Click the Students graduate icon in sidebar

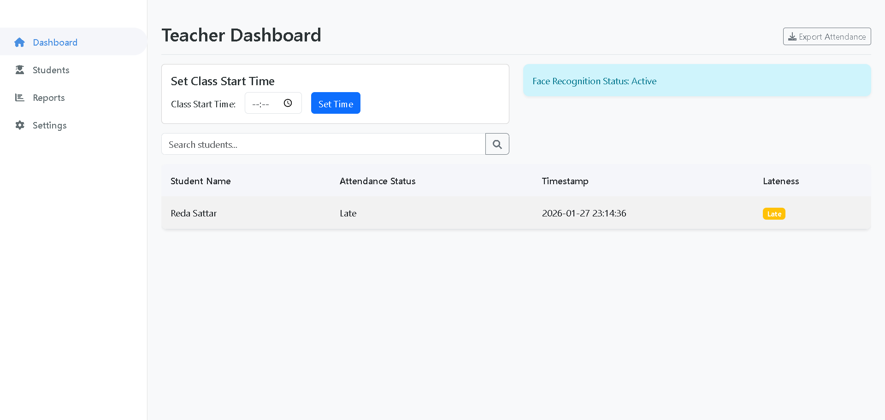[x=19, y=70]
